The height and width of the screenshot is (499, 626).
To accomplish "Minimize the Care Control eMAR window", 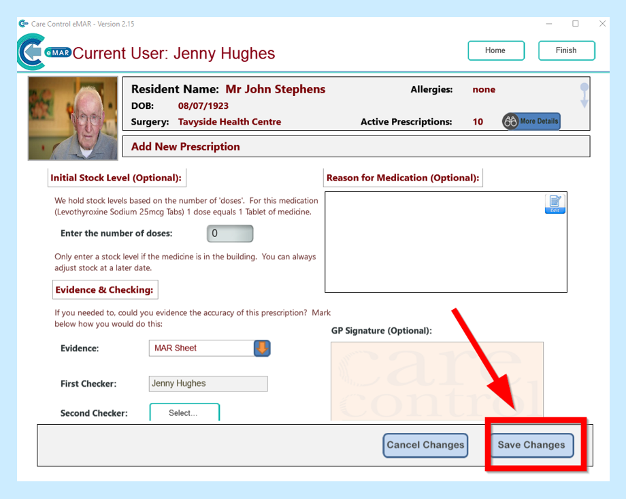I will 549,24.
